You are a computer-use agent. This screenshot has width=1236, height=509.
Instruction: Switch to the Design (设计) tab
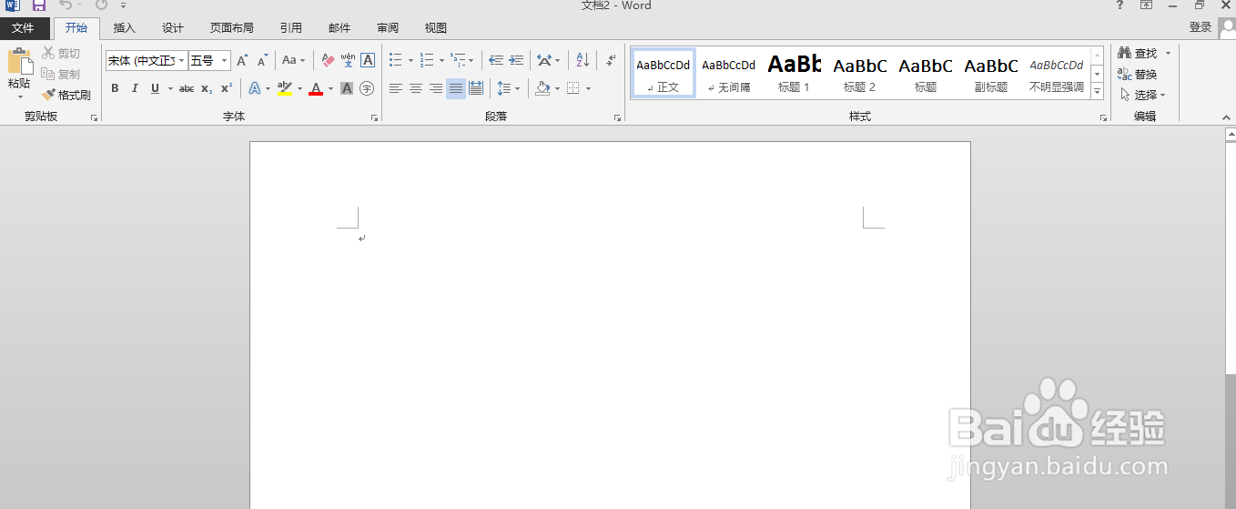[172, 28]
